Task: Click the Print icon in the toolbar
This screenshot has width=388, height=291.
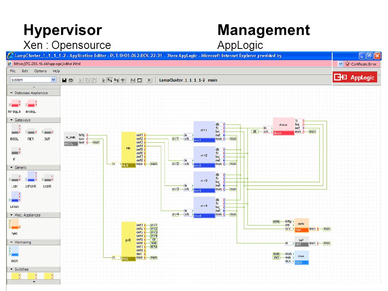Action: click(x=71, y=80)
